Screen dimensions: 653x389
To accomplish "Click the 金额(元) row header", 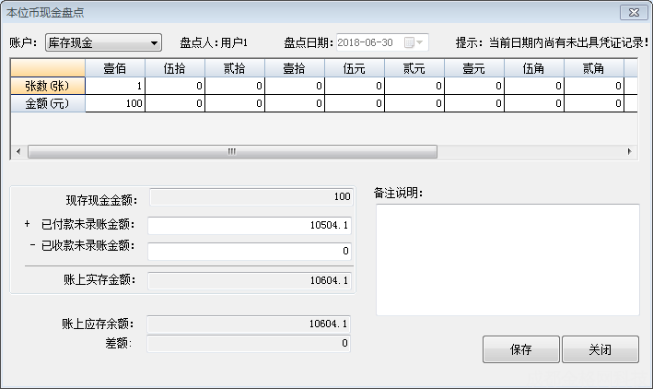I will coord(48,104).
